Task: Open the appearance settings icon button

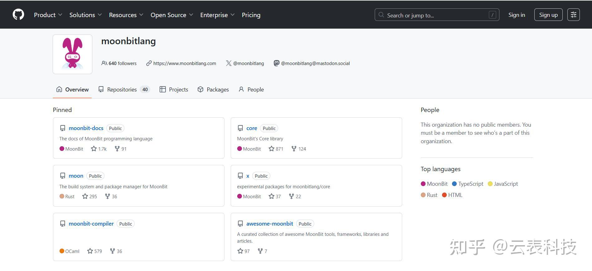Action: pos(573,15)
